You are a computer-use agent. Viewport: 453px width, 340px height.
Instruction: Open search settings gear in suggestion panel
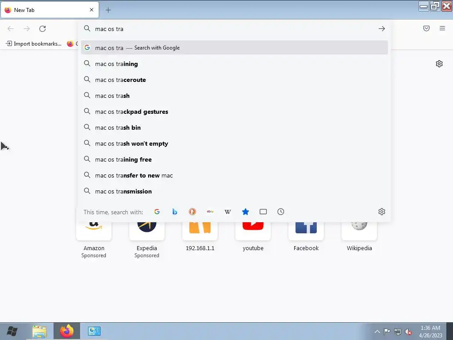382,212
